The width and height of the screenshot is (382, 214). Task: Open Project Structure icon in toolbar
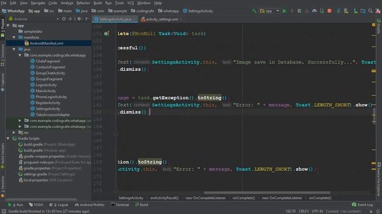pyautogui.click(x=363, y=11)
